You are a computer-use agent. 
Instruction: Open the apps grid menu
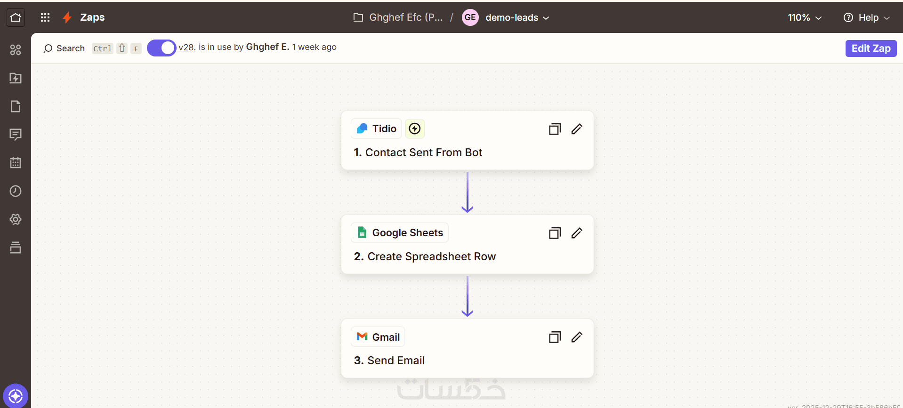(45, 18)
